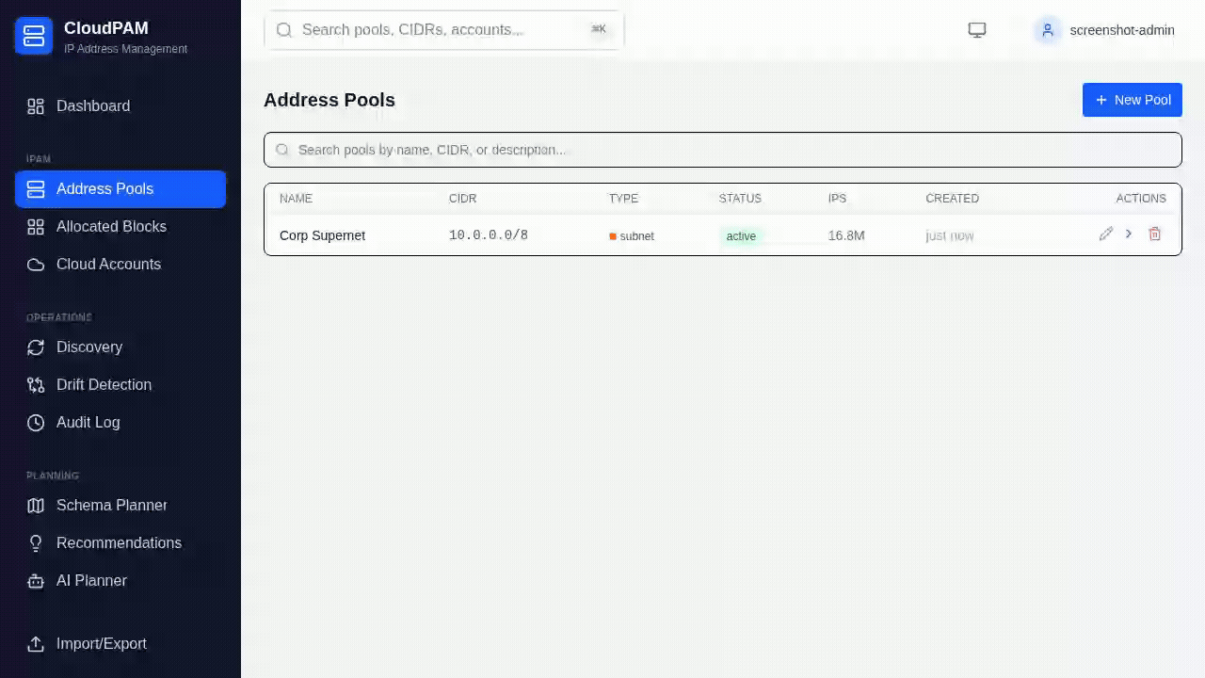The width and height of the screenshot is (1205, 678).
Task: Click the Discovery sync icon
Action: pyautogui.click(x=36, y=347)
